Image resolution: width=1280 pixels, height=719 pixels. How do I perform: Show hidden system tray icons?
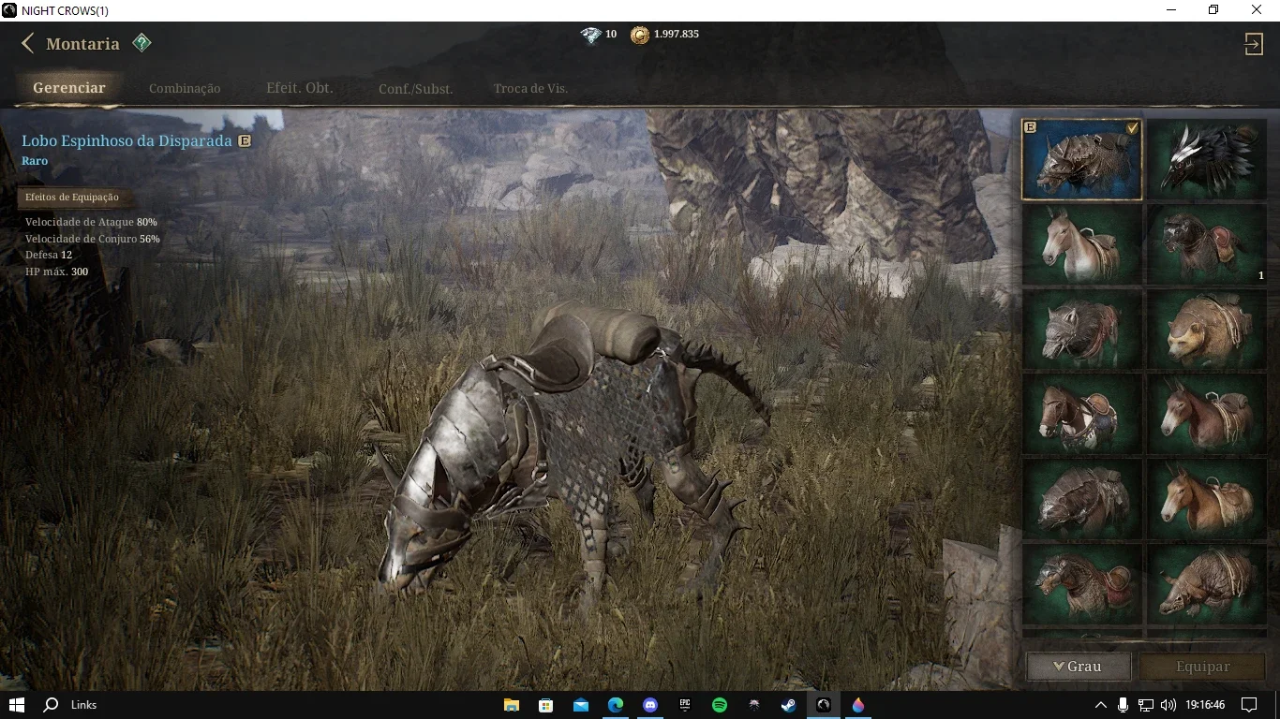click(1101, 705)
